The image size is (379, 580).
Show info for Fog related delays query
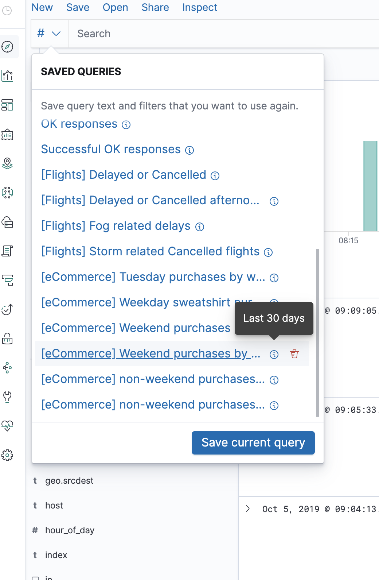tap(199, 227)
